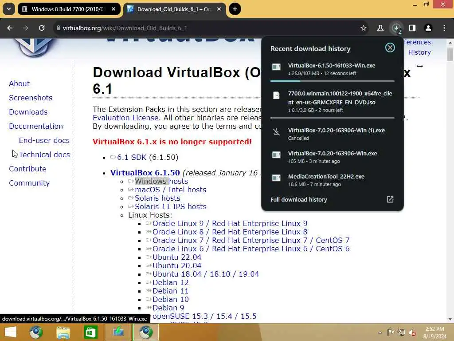
Task: Click the ISO download progress bar
Action: pos(333,118)
